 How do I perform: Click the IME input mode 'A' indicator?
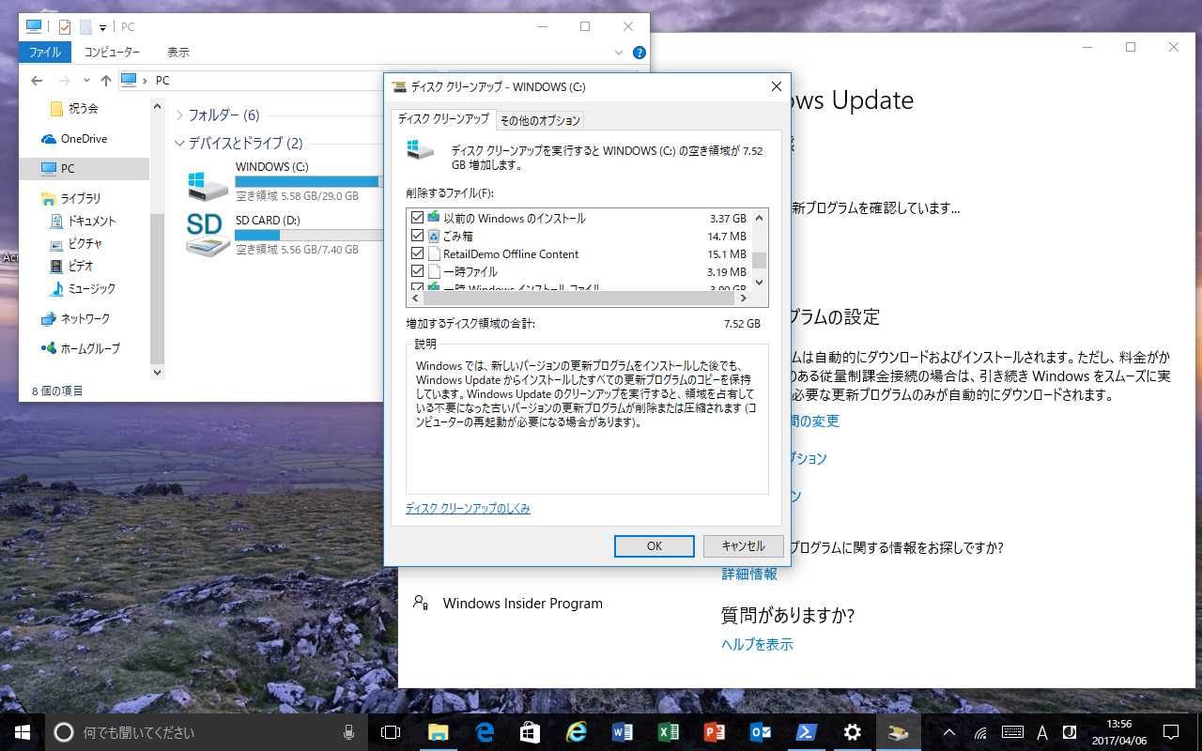(x=1042, y=732)
